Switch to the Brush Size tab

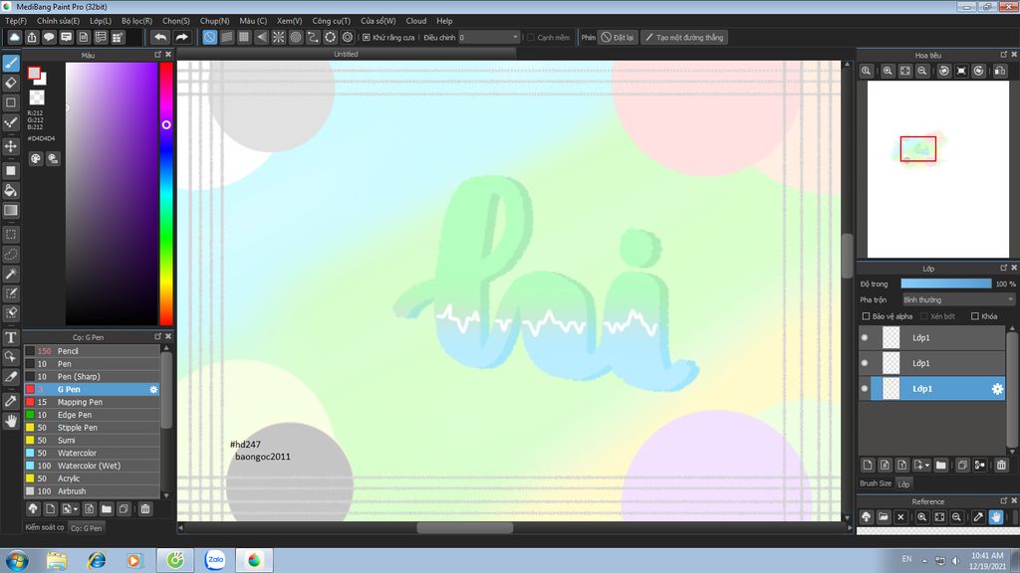875,483
